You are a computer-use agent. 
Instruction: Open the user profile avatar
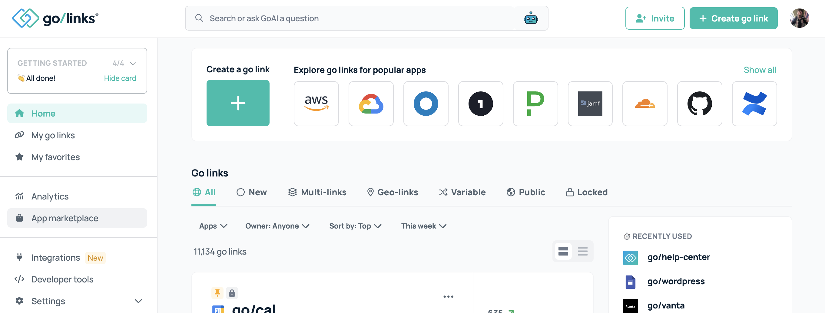click(799, 18)
